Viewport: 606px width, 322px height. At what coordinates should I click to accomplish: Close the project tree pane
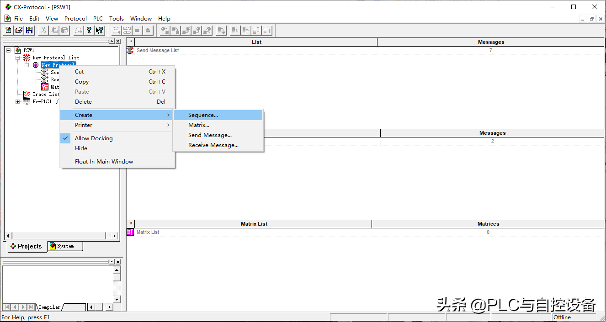click(x=118, y=41)
